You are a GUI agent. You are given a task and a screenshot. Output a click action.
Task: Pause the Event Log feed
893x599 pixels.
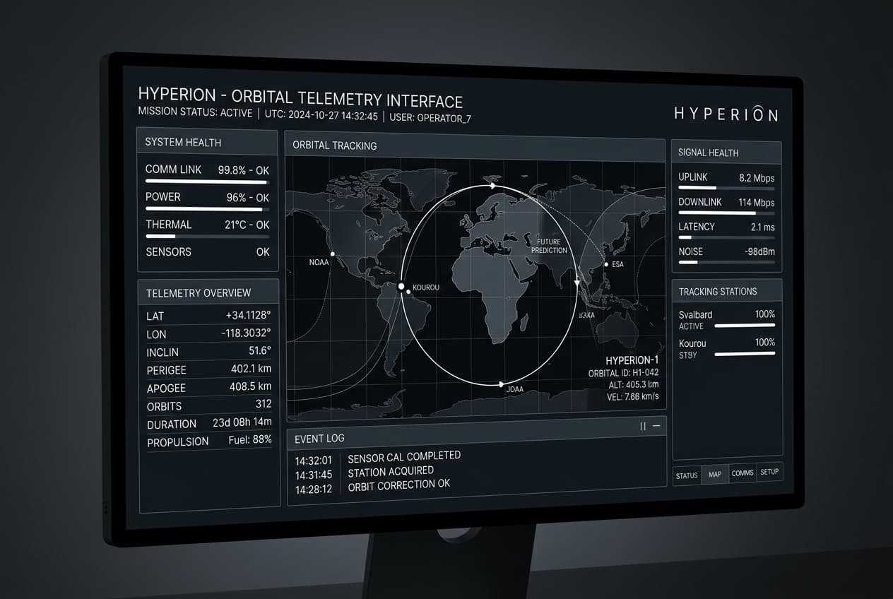[x=643, y=426]
